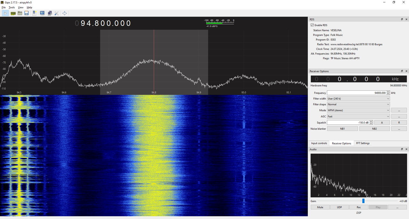Switch to the Input controls tab

pyautogui.click(x=319, y=143)
